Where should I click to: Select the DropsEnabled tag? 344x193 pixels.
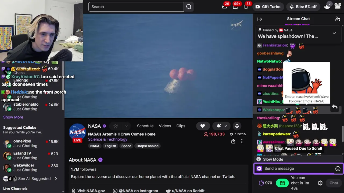[147, 146]
